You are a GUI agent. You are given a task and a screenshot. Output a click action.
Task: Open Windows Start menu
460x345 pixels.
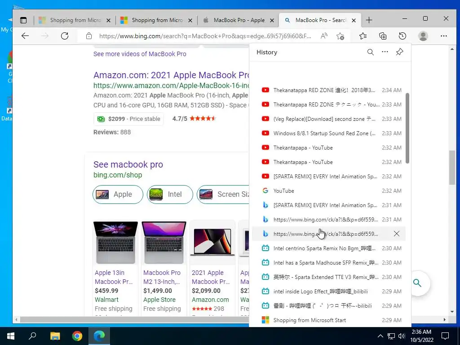click(x=11, y=336)
